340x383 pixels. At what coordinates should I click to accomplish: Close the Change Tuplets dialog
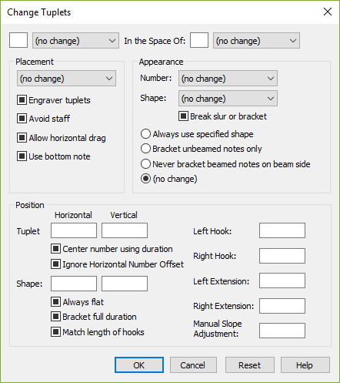point(328,12)
